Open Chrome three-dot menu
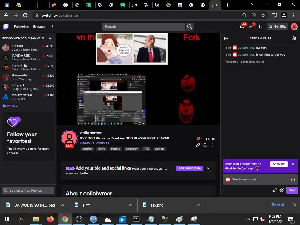This screenshot has height=225, width=300. click(294, 15)
